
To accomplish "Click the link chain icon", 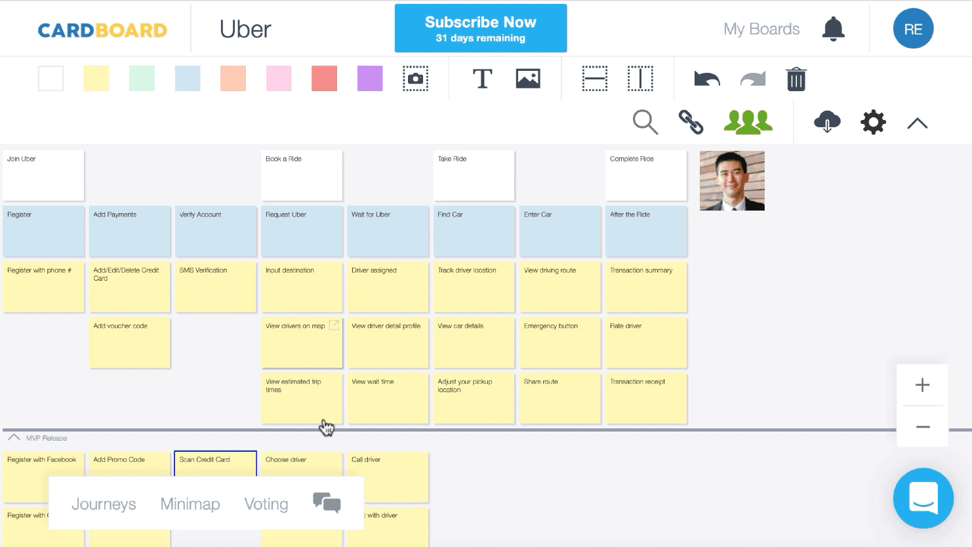I will pos(691,122).
